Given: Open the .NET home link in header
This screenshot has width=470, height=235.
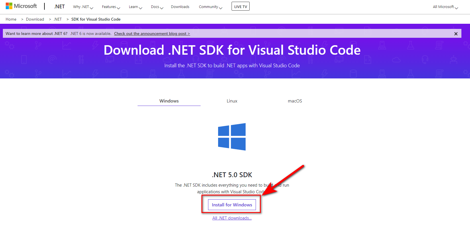Looking at the screenshot, I should (59, 7).
